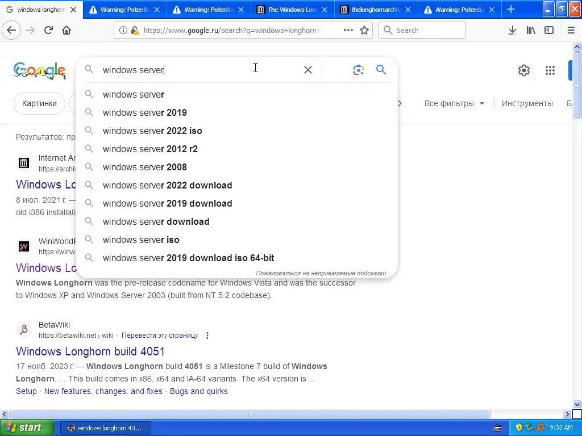Close the 'windows longhorn' Google tab

click(x=73, y=10)
